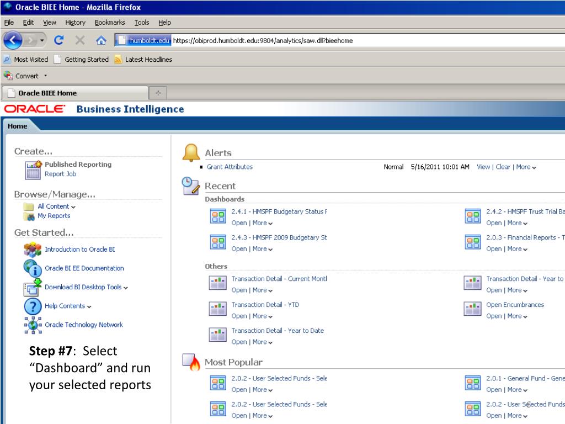Open the back/forward history dropdown arrow
The image size is (565, 424).
coord(42,40)
